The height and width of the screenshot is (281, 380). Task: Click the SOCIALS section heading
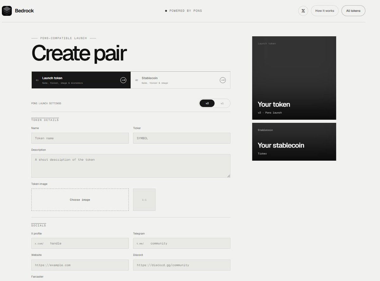tap(39, 225)
